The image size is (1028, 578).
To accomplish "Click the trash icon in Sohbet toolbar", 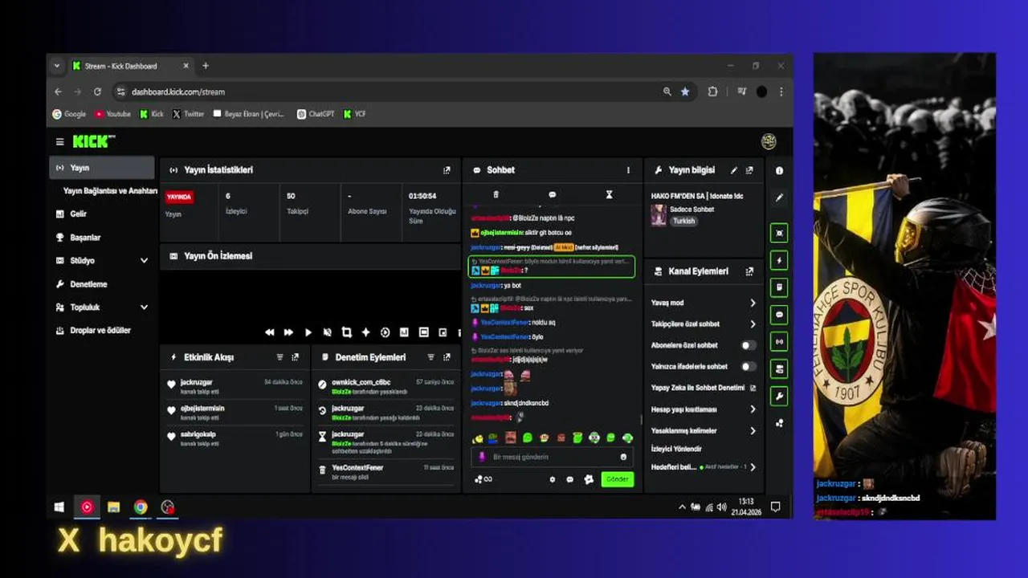I will pos(496,195).
